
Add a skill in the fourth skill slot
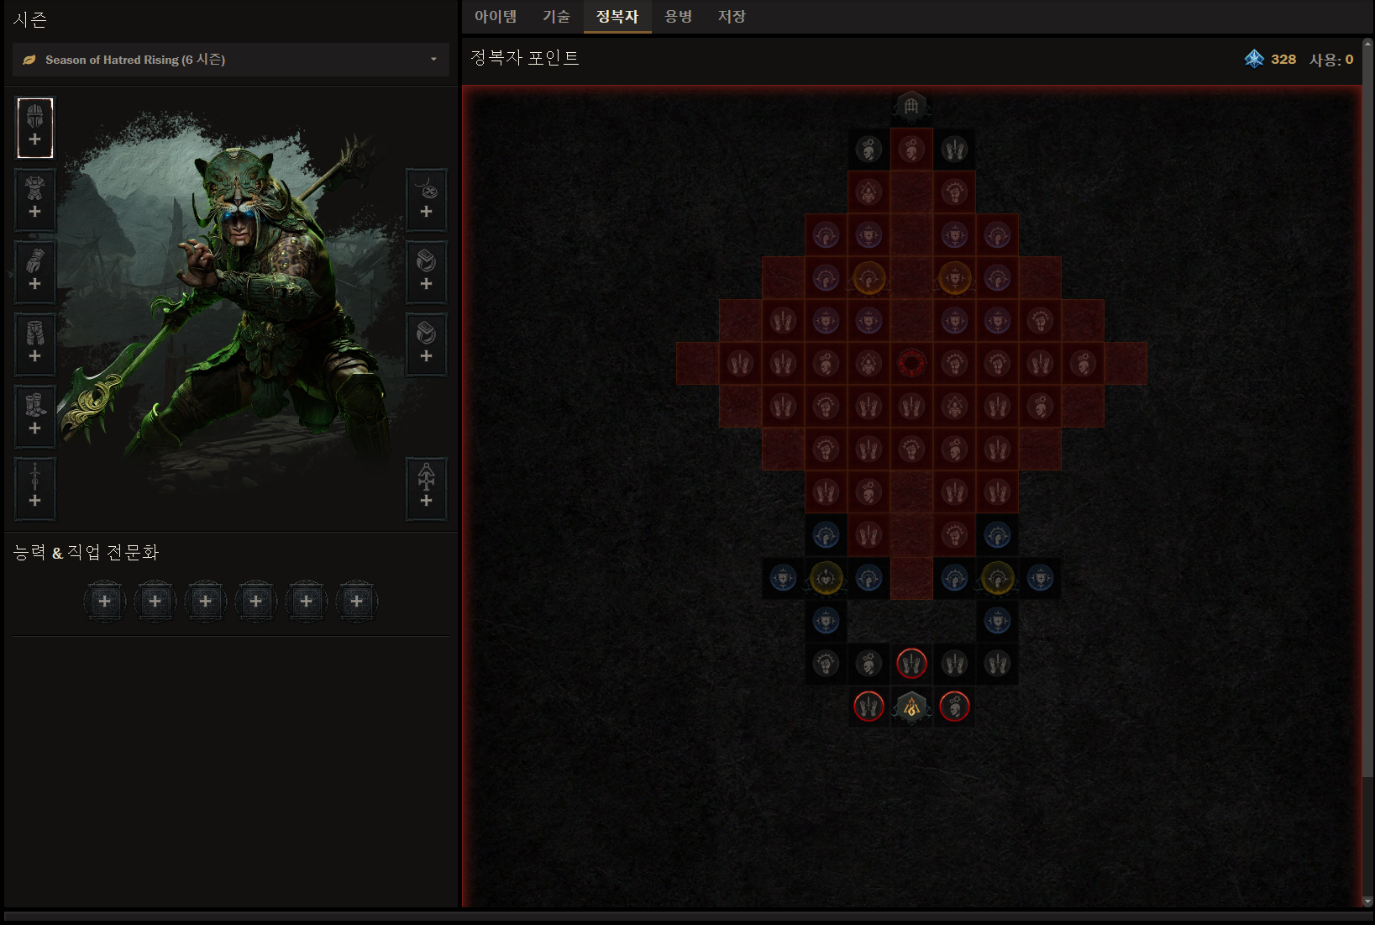(256, 602)
